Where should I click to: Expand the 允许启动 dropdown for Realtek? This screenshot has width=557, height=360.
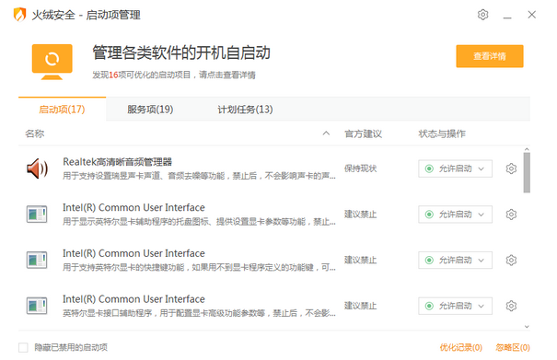point(455,168)
